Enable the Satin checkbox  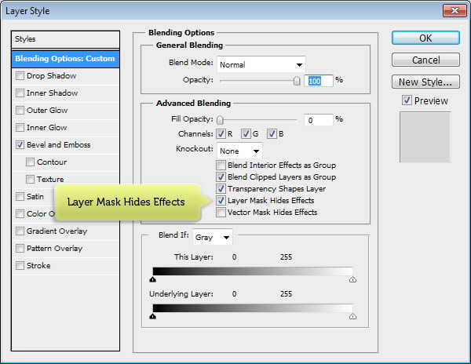pos(20,197)
